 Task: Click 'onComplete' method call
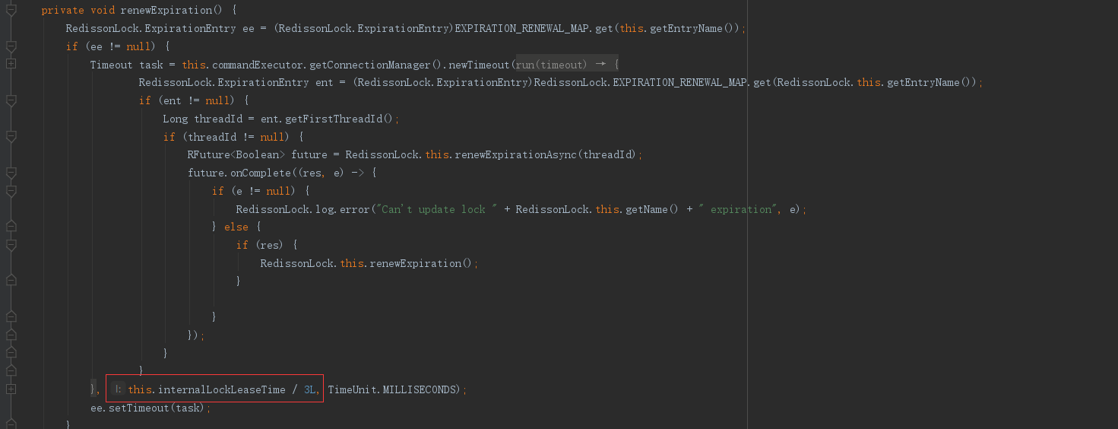(x=261, y=173)
